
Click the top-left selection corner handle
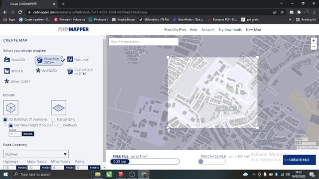168,58
